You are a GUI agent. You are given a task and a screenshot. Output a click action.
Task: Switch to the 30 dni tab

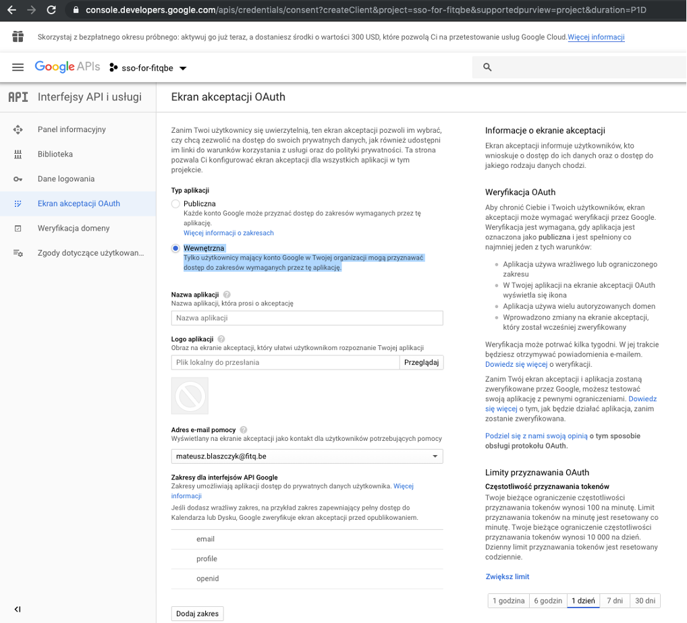pyautogui.click(x=645, y=601)
